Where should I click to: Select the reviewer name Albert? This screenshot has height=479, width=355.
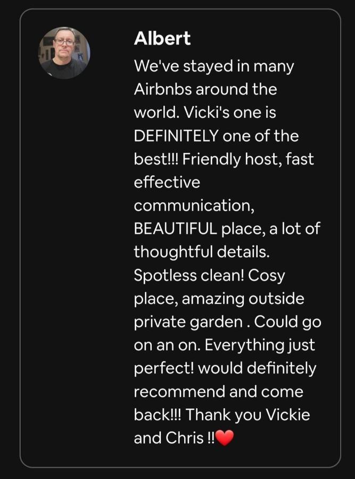162,38
